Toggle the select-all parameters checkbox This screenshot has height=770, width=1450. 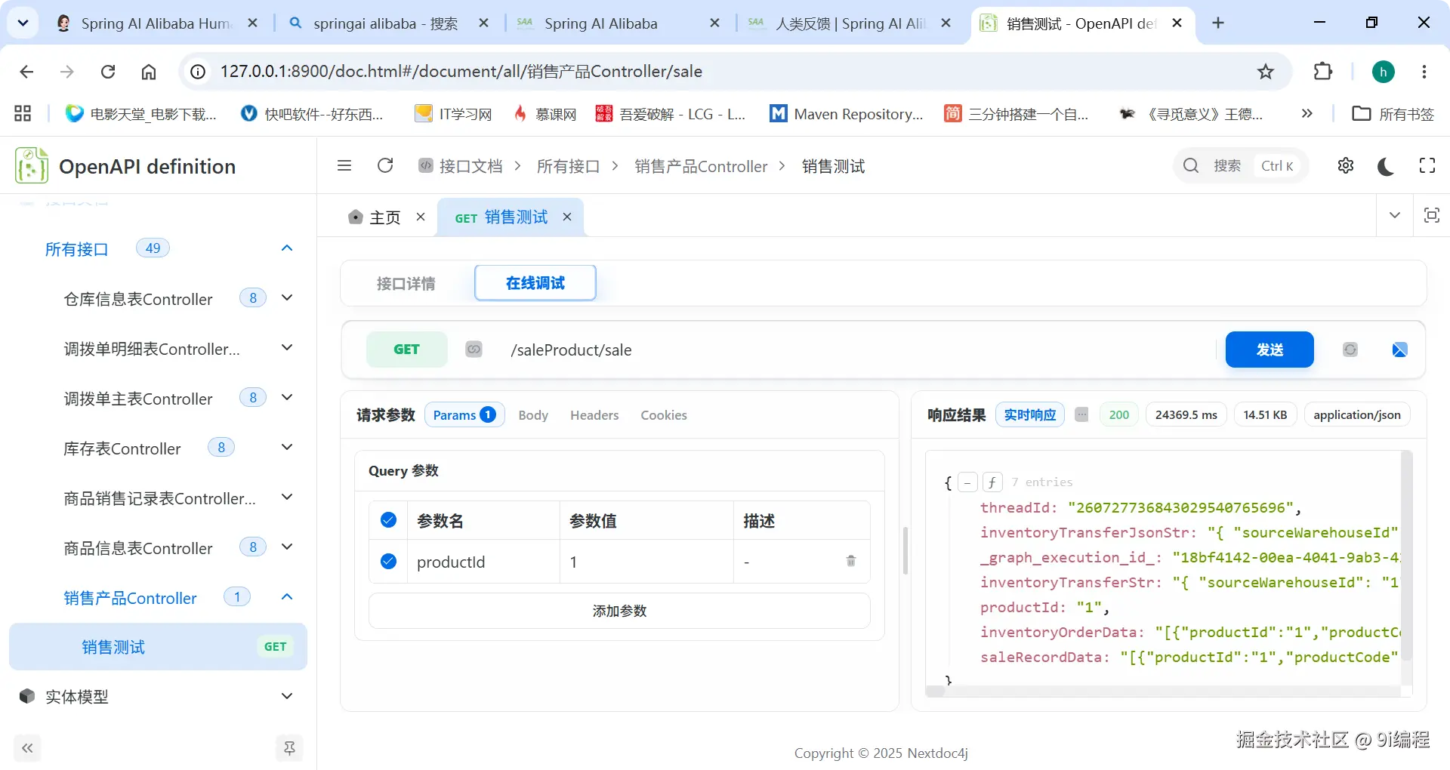[389, 519]
